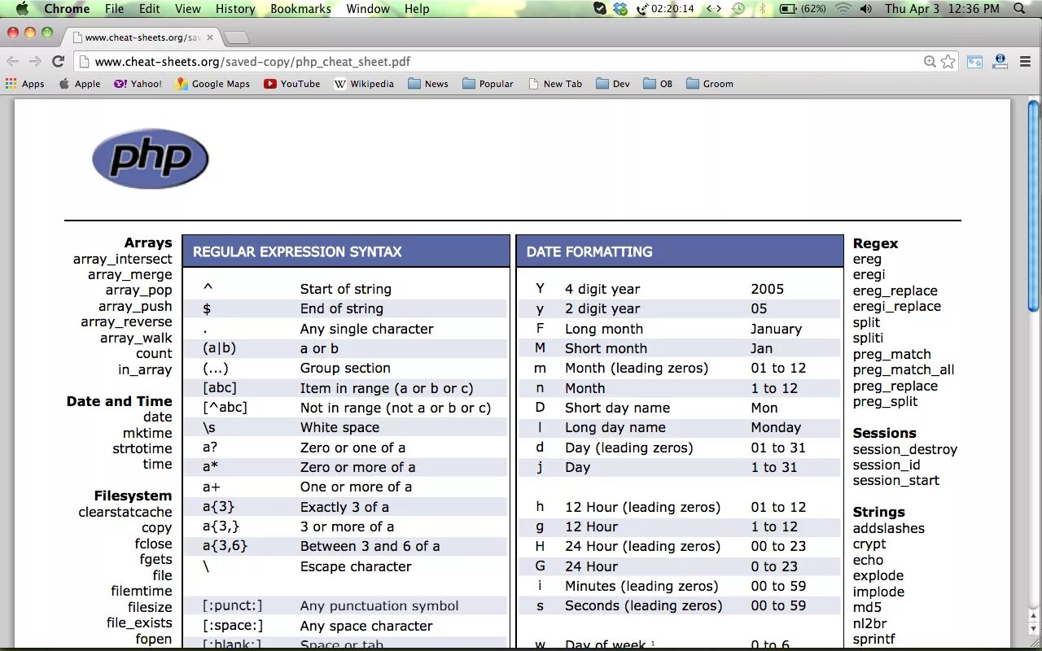The width and height of the screenshot is (1042, 651).
Task: Expand the Dev bookmarks folder
Action: pyautogui.click(x=613, y=84)
